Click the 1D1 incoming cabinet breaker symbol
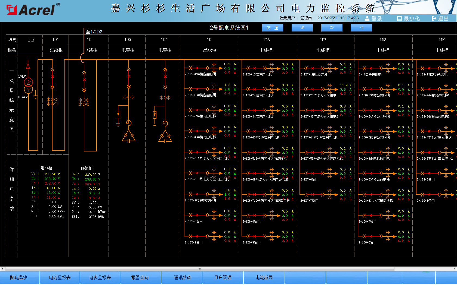This screenshot has height=285, width=457. [52, 77]
